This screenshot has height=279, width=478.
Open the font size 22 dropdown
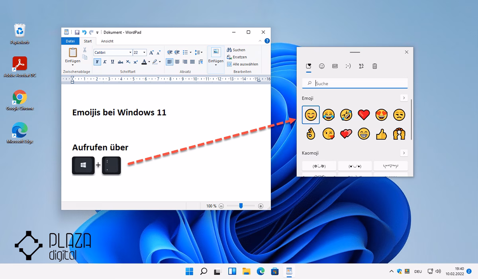click(145, 53)
